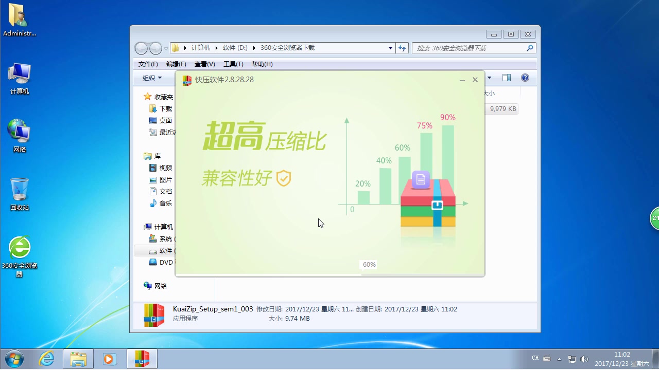Click the Explorer back navigation button
659x370 pixels.
pyautogui.click(x=141, y=48)
